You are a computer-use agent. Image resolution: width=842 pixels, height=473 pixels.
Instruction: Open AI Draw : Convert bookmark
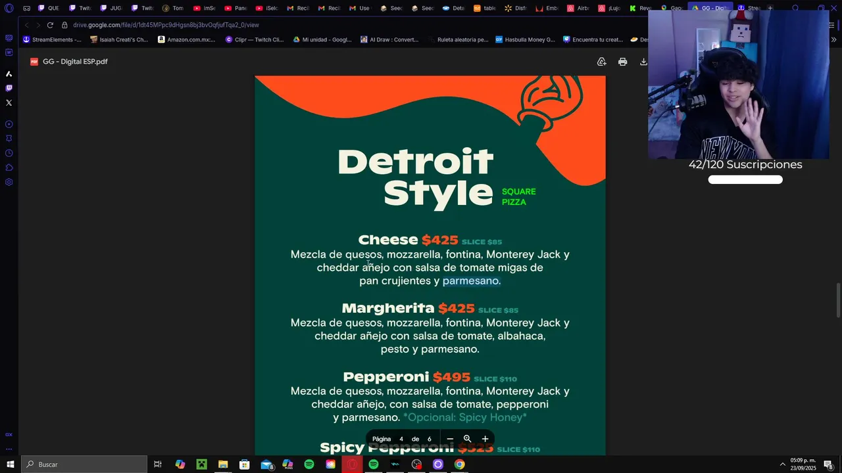tap(389, 39)
